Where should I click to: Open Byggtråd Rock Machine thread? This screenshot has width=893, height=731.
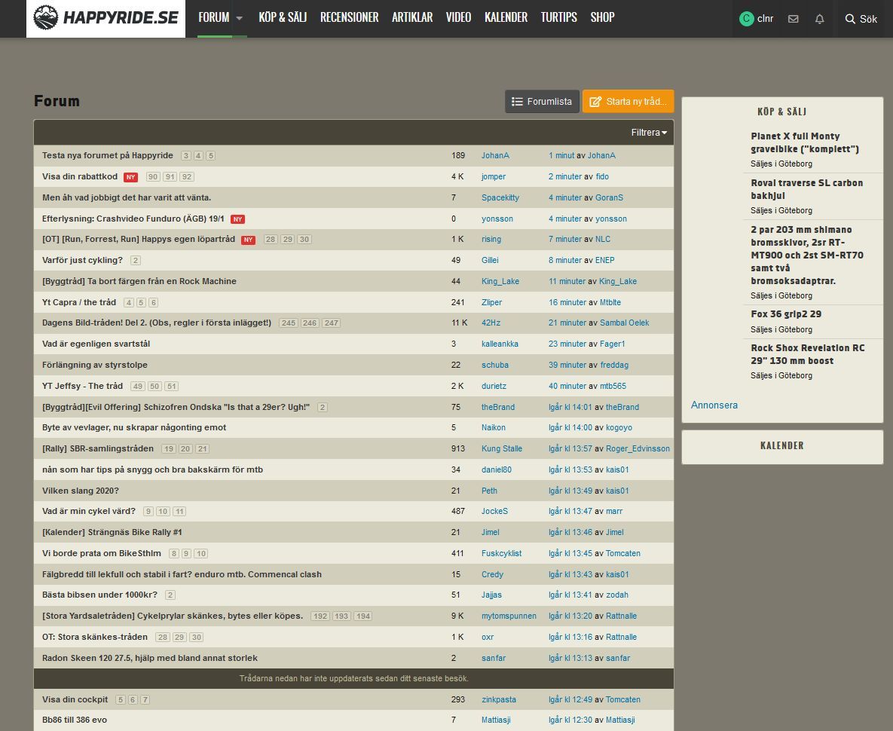pyautogui.click(x=139, y=281)
